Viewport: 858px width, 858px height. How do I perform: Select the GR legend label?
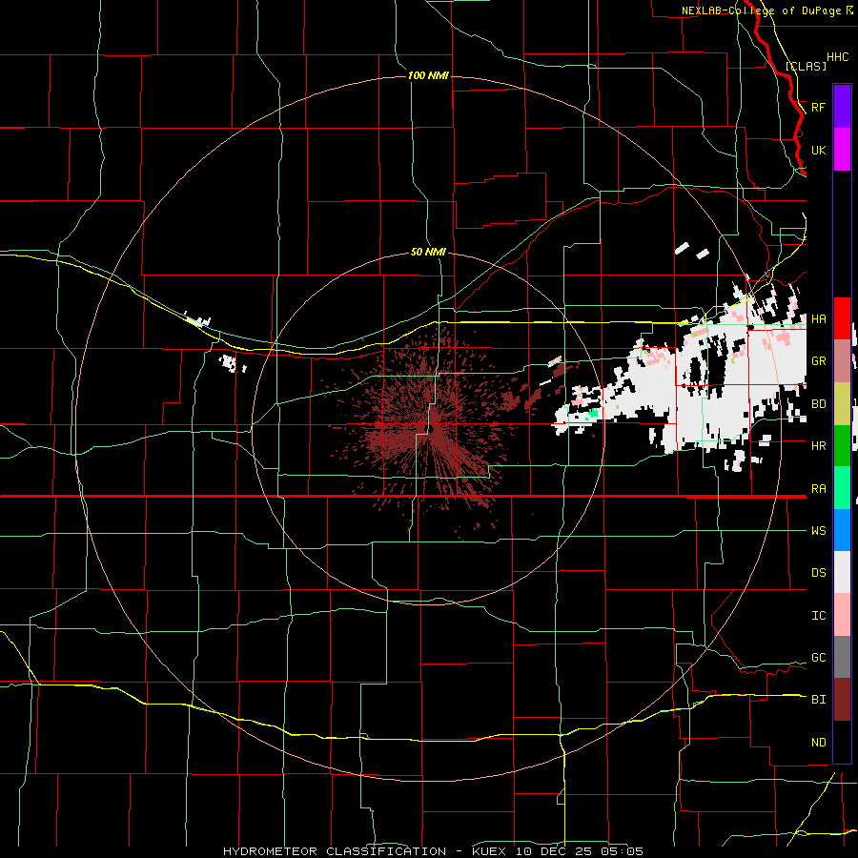[818, 361]
